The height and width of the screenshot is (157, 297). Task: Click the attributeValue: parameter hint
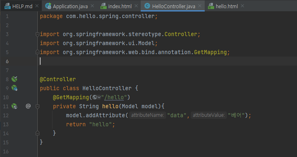point(208,115)
